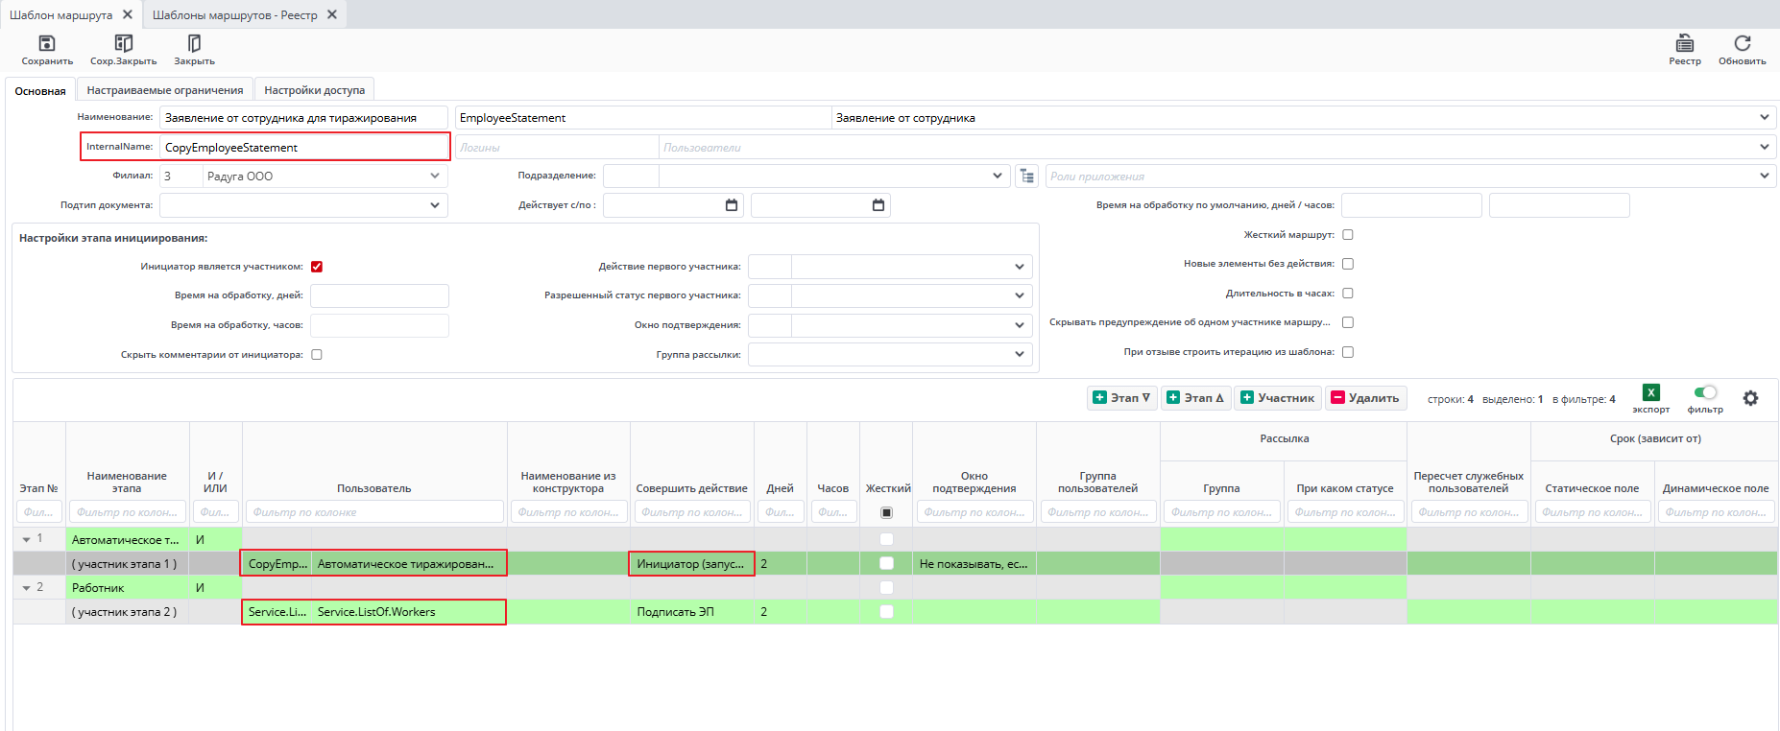Open grid settings gear icon
This screenshot has width=1780, height=731.
tap(1750, 398)
